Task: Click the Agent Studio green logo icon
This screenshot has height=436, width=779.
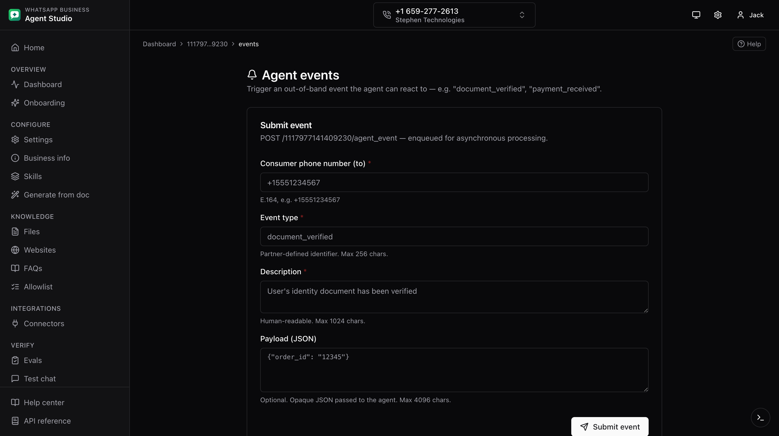Action: 15,15
